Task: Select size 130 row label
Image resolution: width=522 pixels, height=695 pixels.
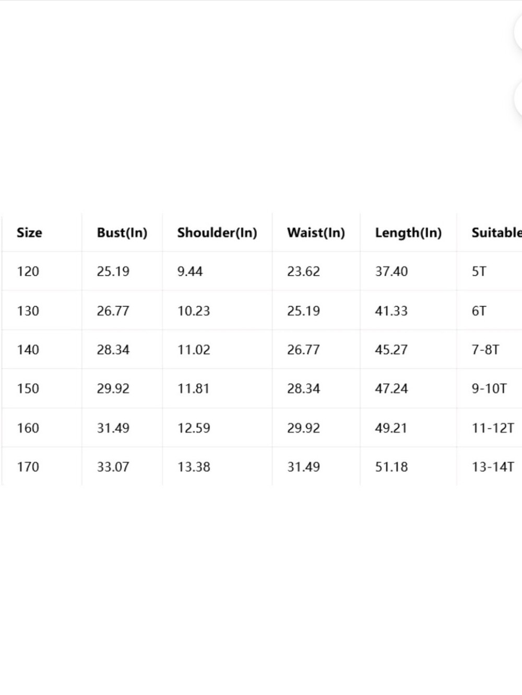Action: point(28,311)
